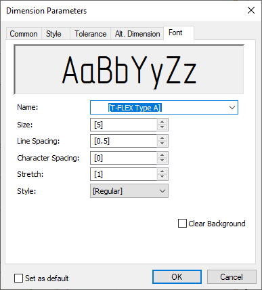Decrease Character Spacing with down arrow
The image size is (262, 290).
(x=162, y=161)
